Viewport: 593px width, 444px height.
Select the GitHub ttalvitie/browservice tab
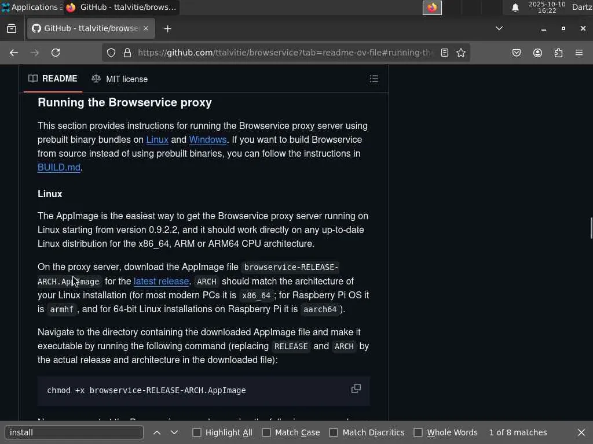click(x=91, y=29)
